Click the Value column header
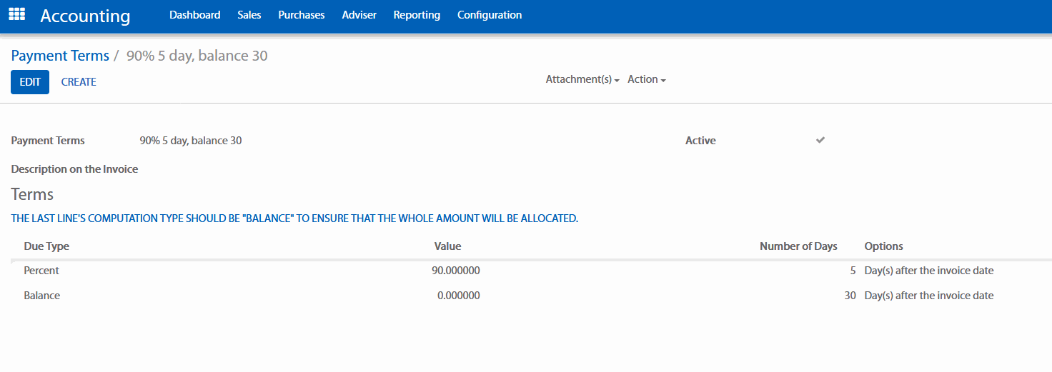The width and height of the screenshot is (1052, 372). pos(447,246)
